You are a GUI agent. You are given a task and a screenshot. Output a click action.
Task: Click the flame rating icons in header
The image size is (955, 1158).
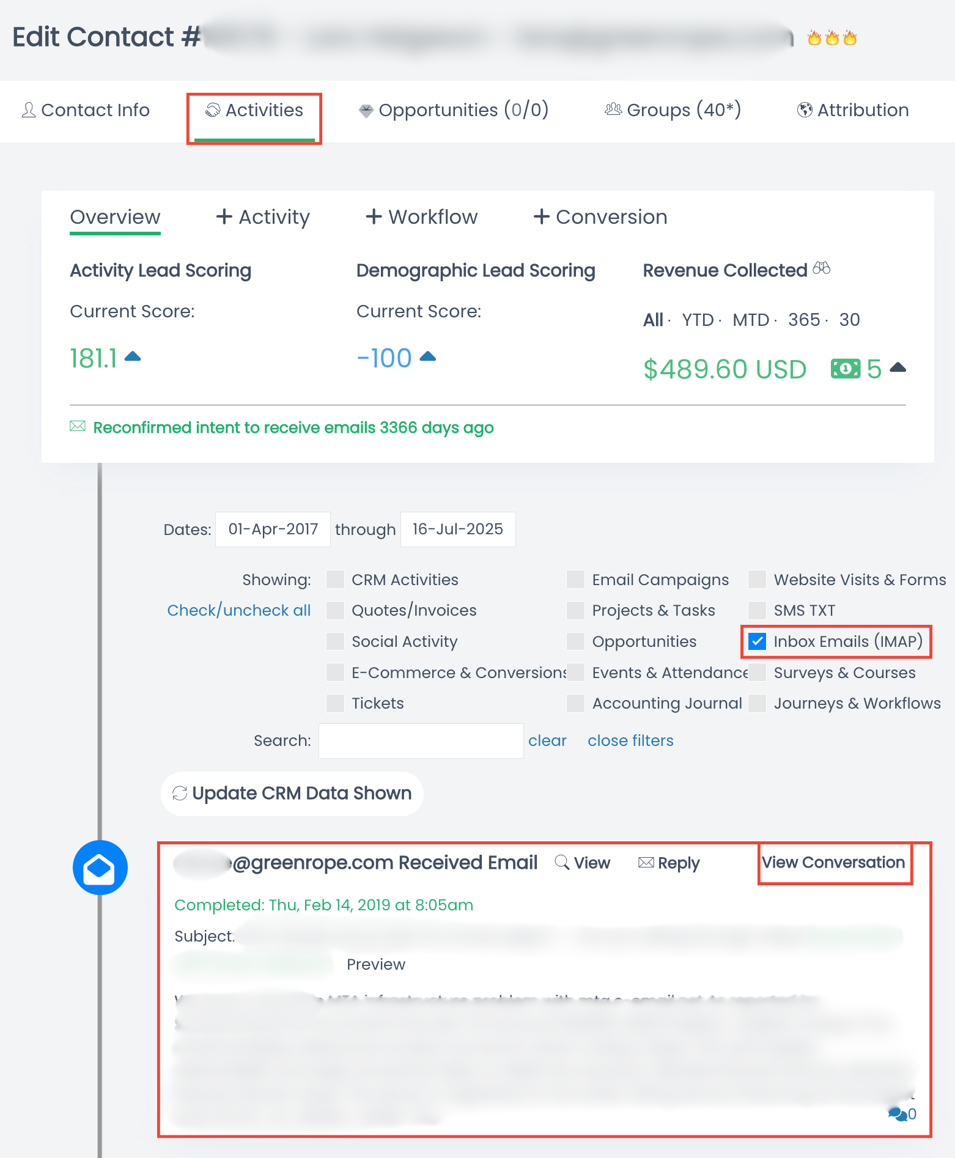point(831,38)
